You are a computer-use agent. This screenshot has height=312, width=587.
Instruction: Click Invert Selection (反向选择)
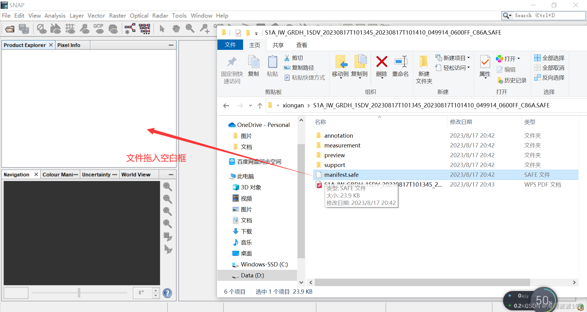pos(549,77)
